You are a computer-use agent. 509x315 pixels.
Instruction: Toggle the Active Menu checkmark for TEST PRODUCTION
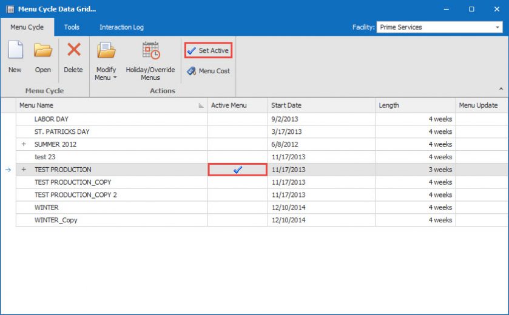click(237, 170)
